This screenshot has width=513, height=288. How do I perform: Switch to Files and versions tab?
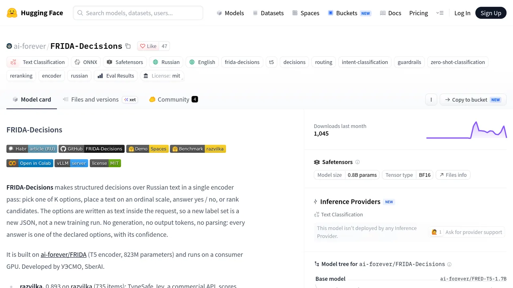click(x=100, y=100)
